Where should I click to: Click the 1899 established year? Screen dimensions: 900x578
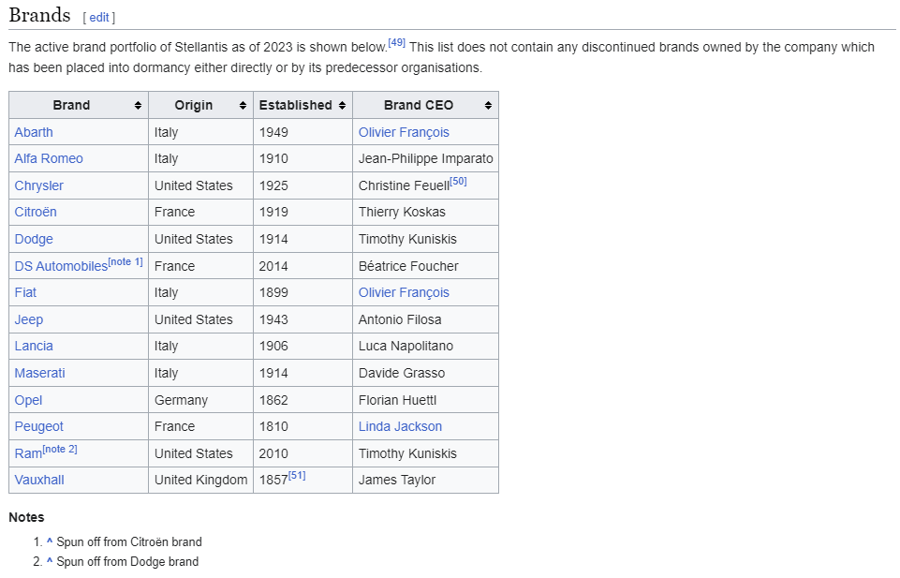(273, 292)
